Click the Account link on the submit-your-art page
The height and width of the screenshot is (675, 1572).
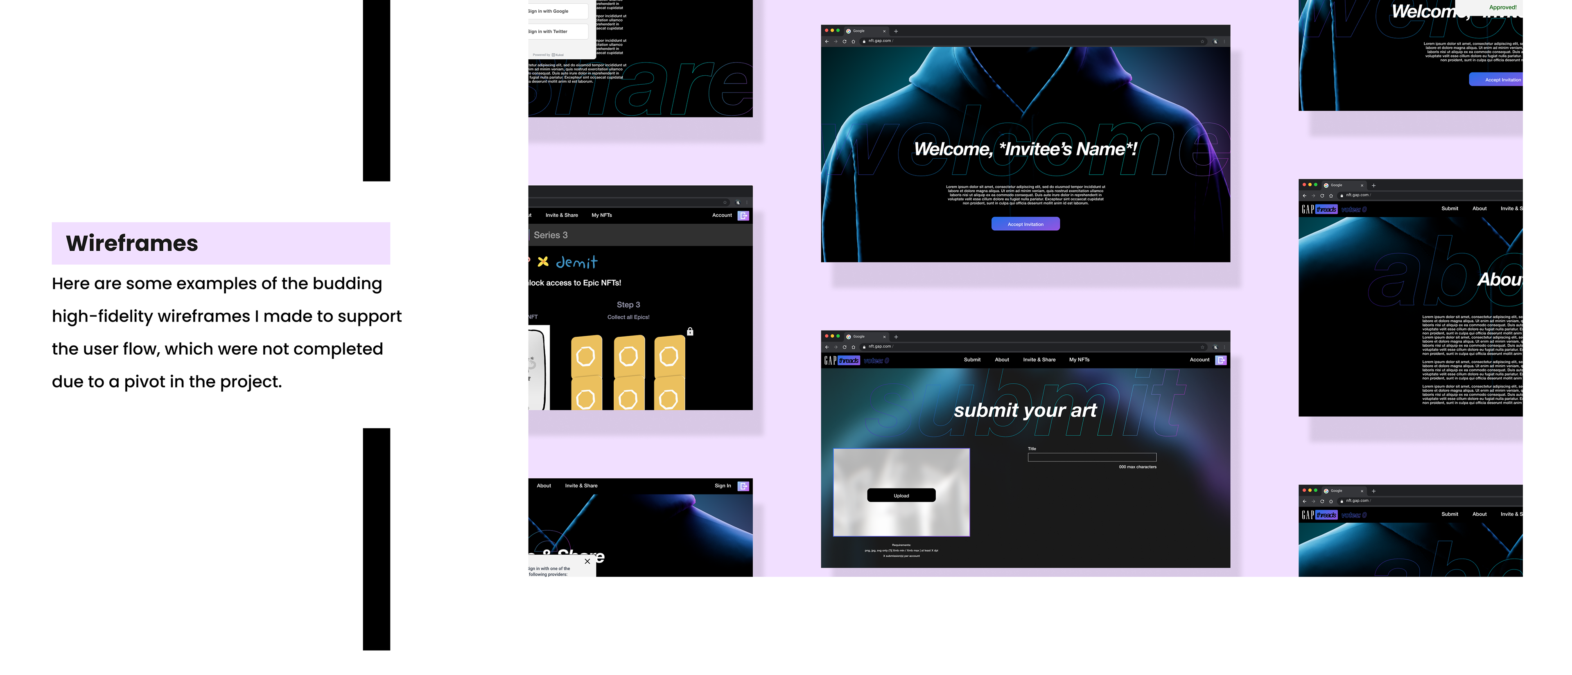pos(1199,360)
